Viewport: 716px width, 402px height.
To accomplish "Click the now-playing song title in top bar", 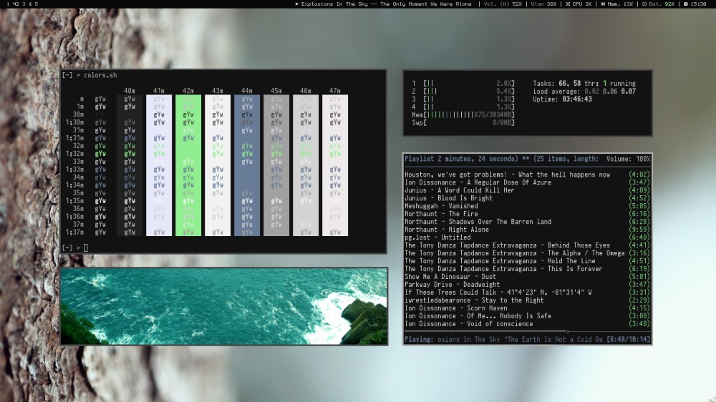I will point(387,4).
